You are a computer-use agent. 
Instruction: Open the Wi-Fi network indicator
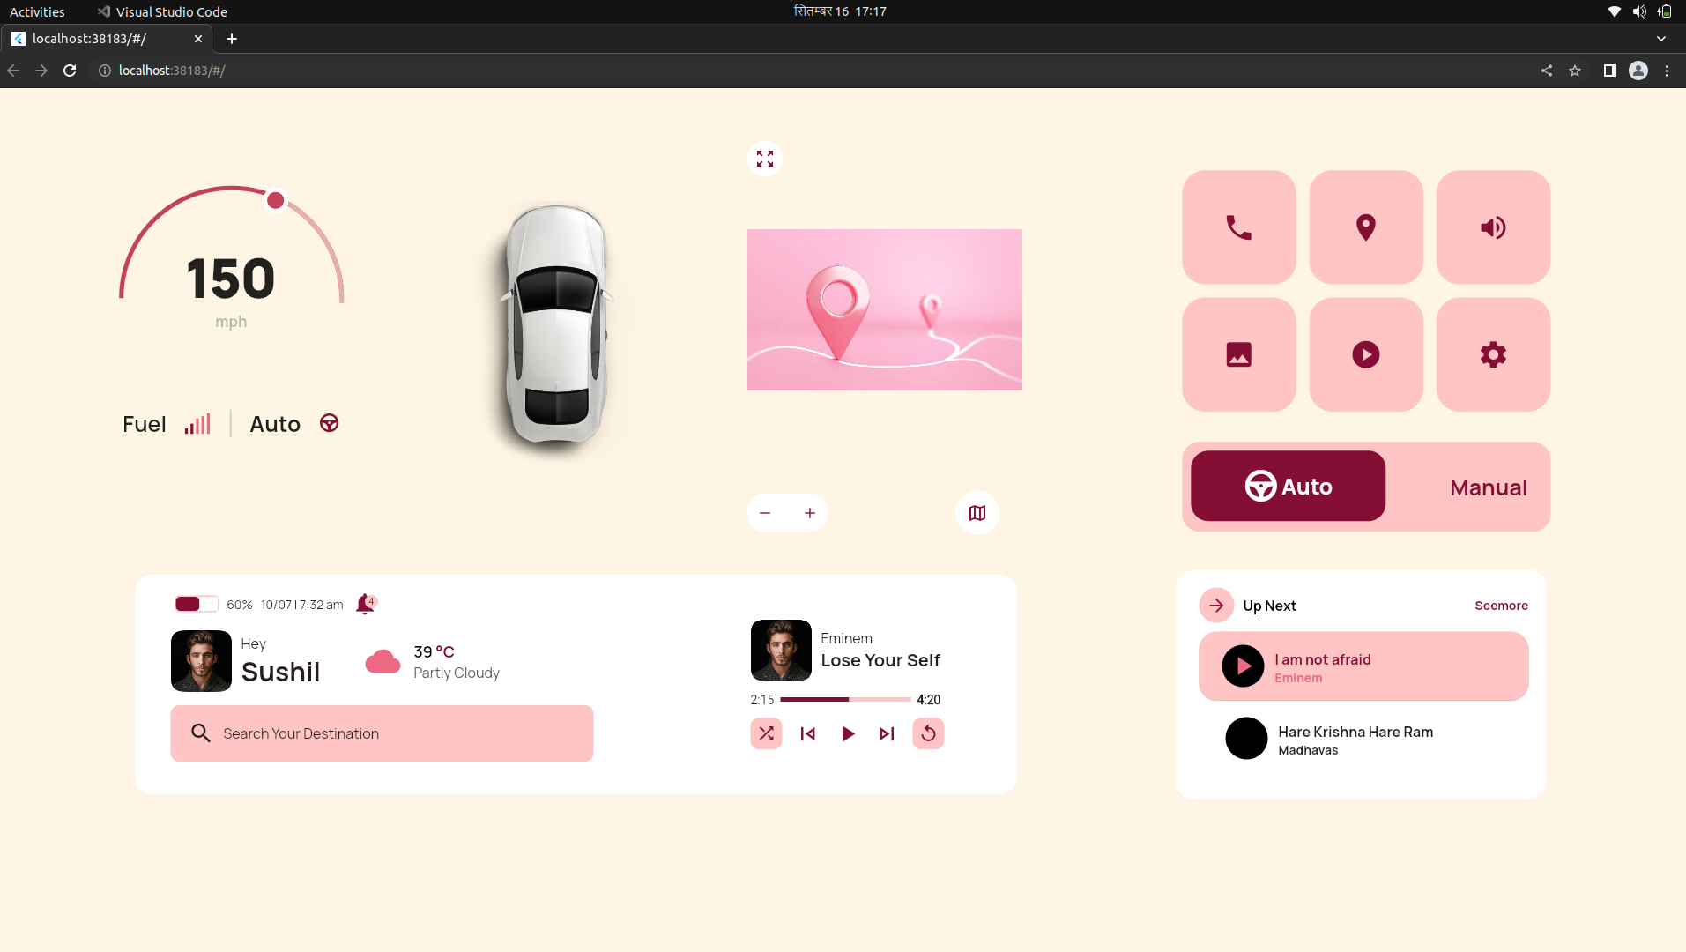[x=1614, y=11]
